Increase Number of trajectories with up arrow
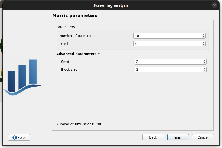 [x=204, y=35]
